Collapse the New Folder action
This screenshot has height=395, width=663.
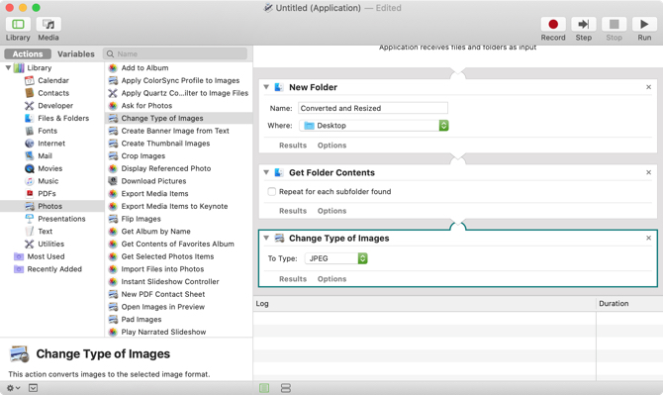(x=266, y=87)
